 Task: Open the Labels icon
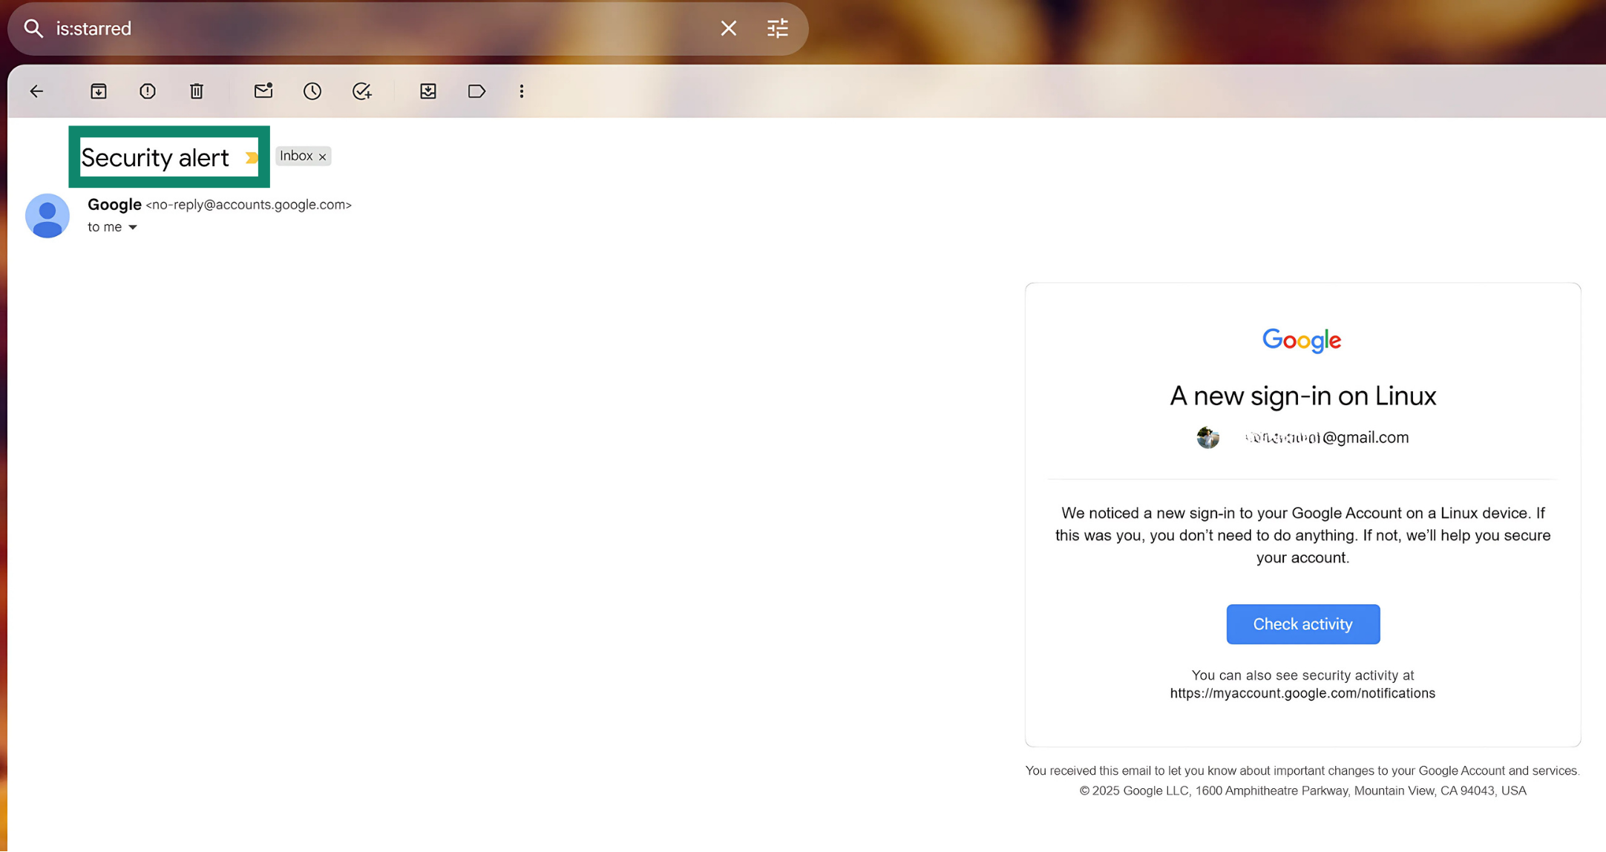coord(476,91)
